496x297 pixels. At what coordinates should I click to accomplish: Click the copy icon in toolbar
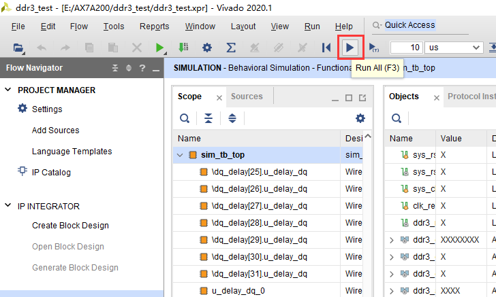point(89,48)
